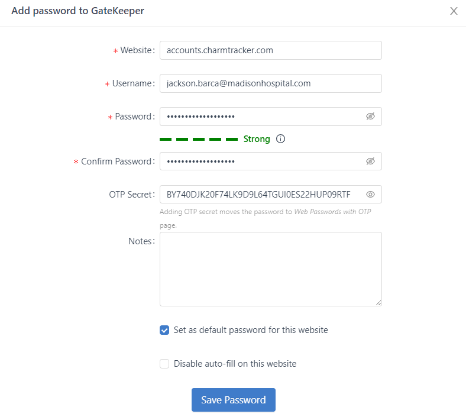Click the OTP Secret text field
The height and width of the screenshot is (417, 466).
coord(260,195)
